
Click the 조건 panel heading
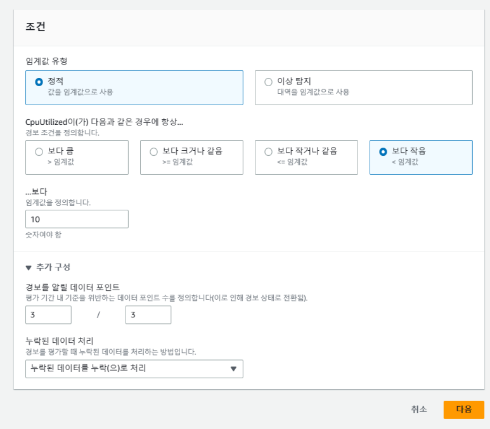tap(35, 27)
